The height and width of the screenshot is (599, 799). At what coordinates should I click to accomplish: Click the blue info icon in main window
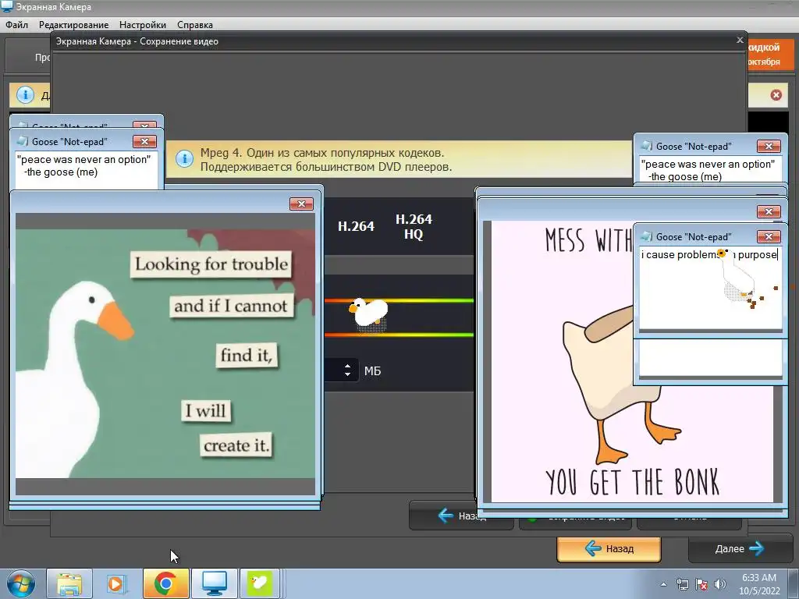25,94
